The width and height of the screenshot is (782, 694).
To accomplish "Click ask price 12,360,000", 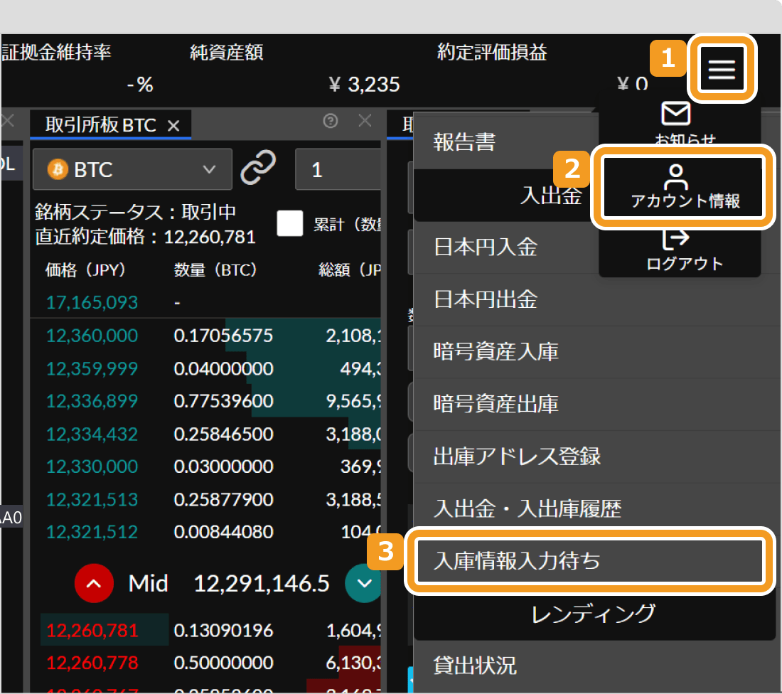I will (x=92, y=336).
